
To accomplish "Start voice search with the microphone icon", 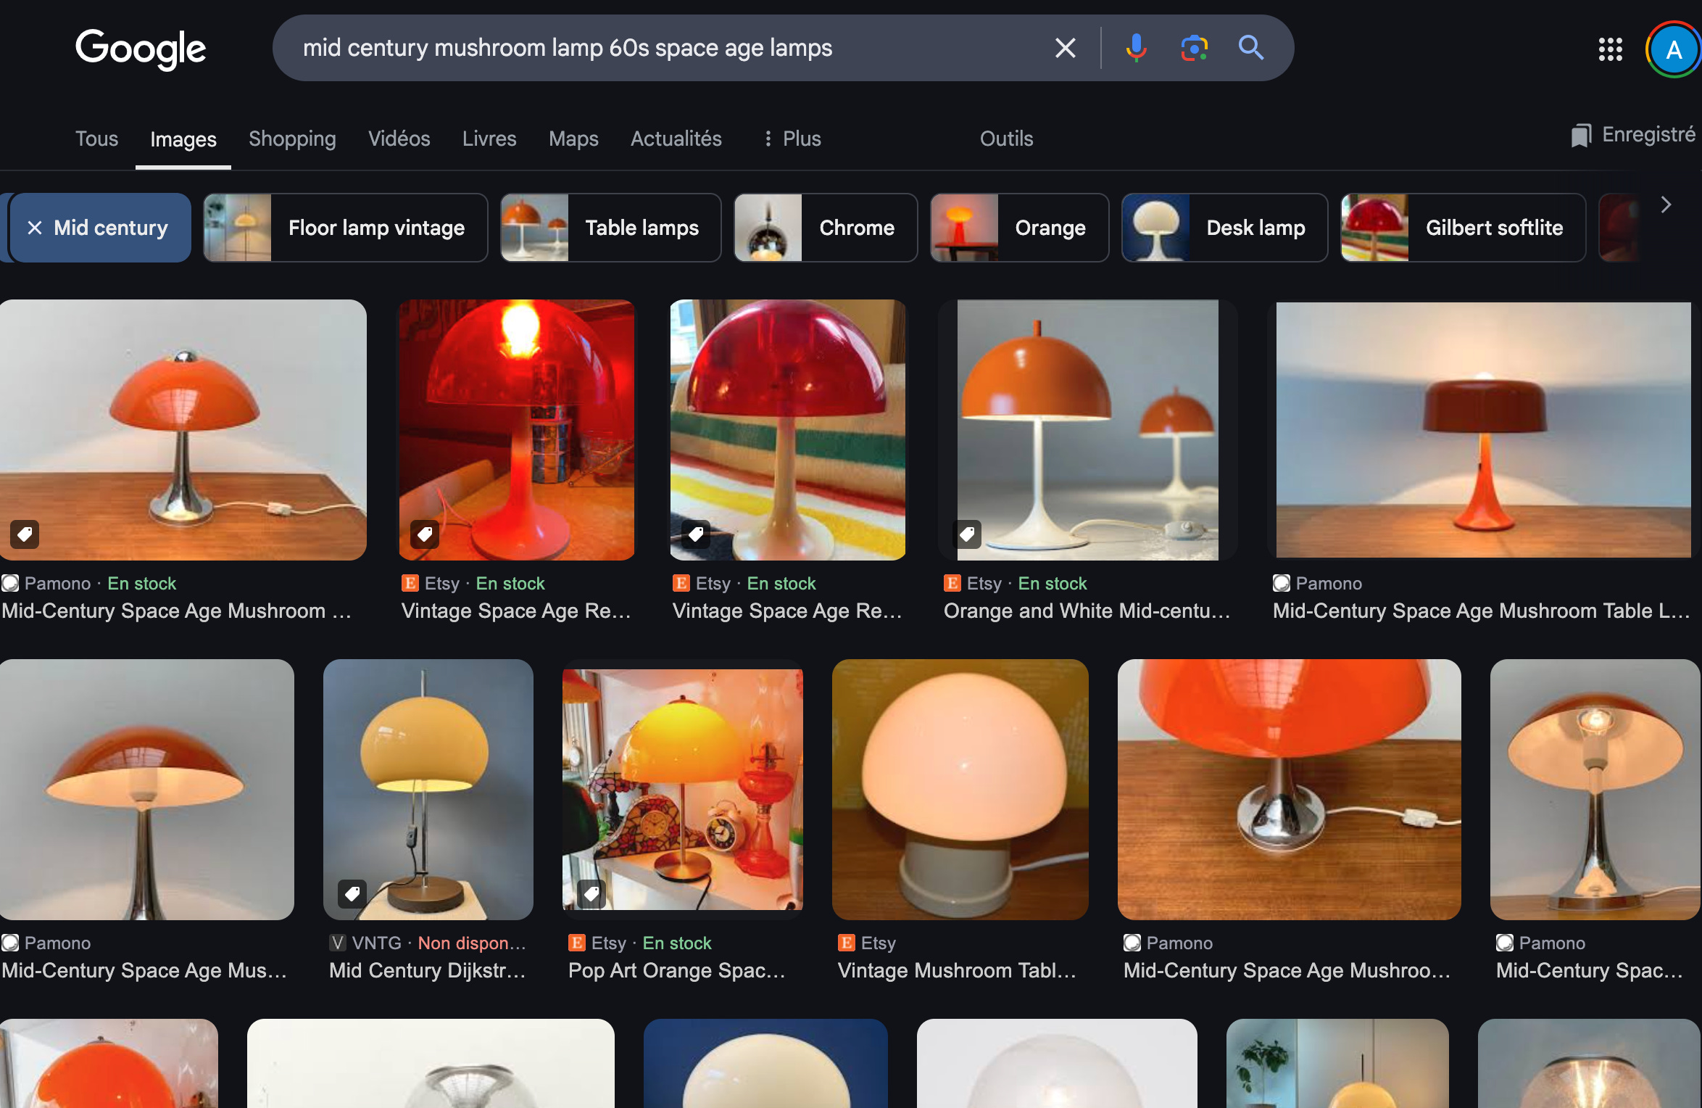I will coord(1136,48).
